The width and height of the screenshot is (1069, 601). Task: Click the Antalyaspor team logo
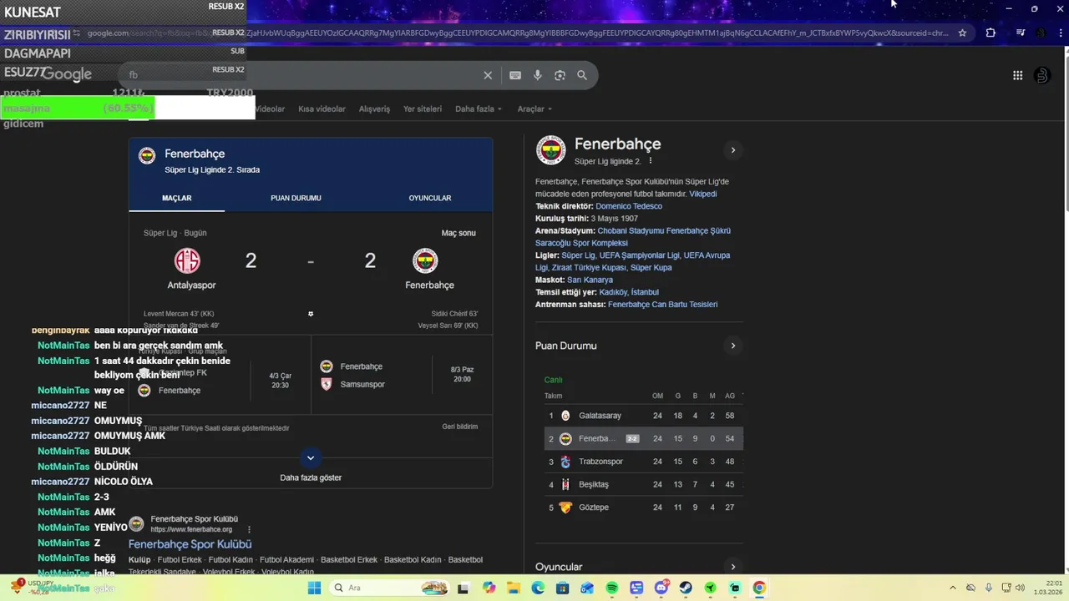coord(187,261)
